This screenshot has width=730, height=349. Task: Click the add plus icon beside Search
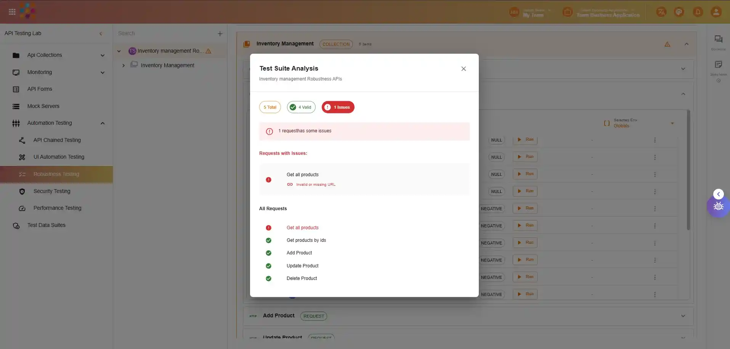point(220,34)
